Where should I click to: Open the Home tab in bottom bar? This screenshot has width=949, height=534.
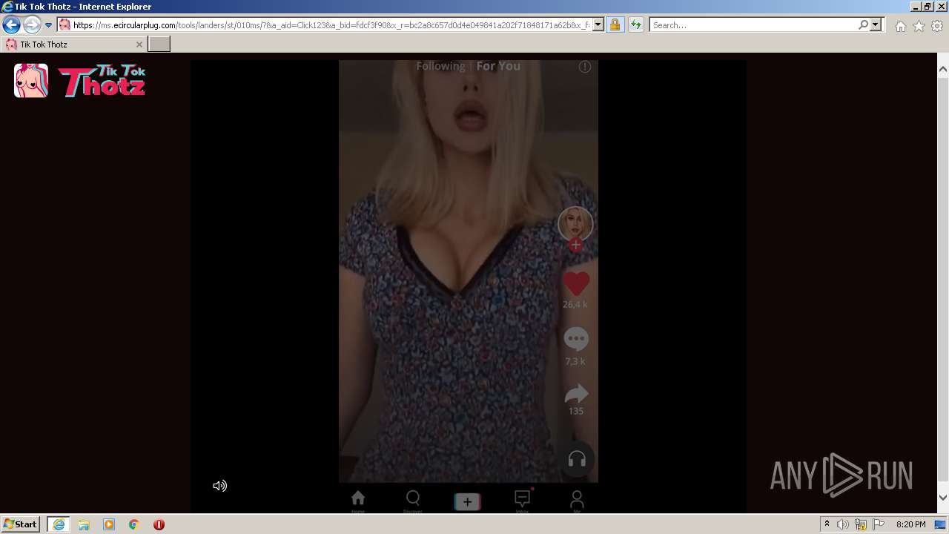coord(358,501)
